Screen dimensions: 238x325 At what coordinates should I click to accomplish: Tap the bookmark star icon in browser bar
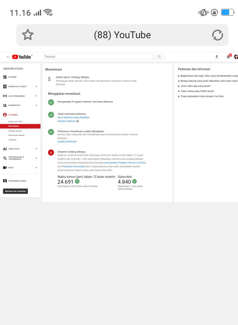[x=28, y=35]
